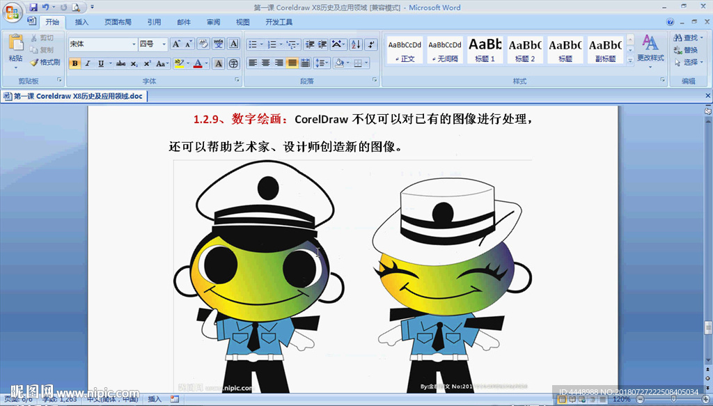Viewport: 713px width, 406px height.
Task: Apply the yellow text highlight color
Action: pyautogui.click(x=178, y=63)
